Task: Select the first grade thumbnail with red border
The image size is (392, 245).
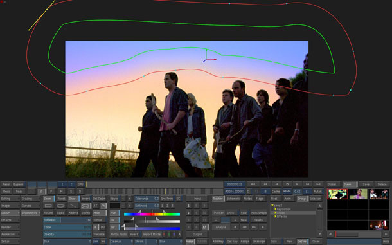Action: tap(337, 194)
